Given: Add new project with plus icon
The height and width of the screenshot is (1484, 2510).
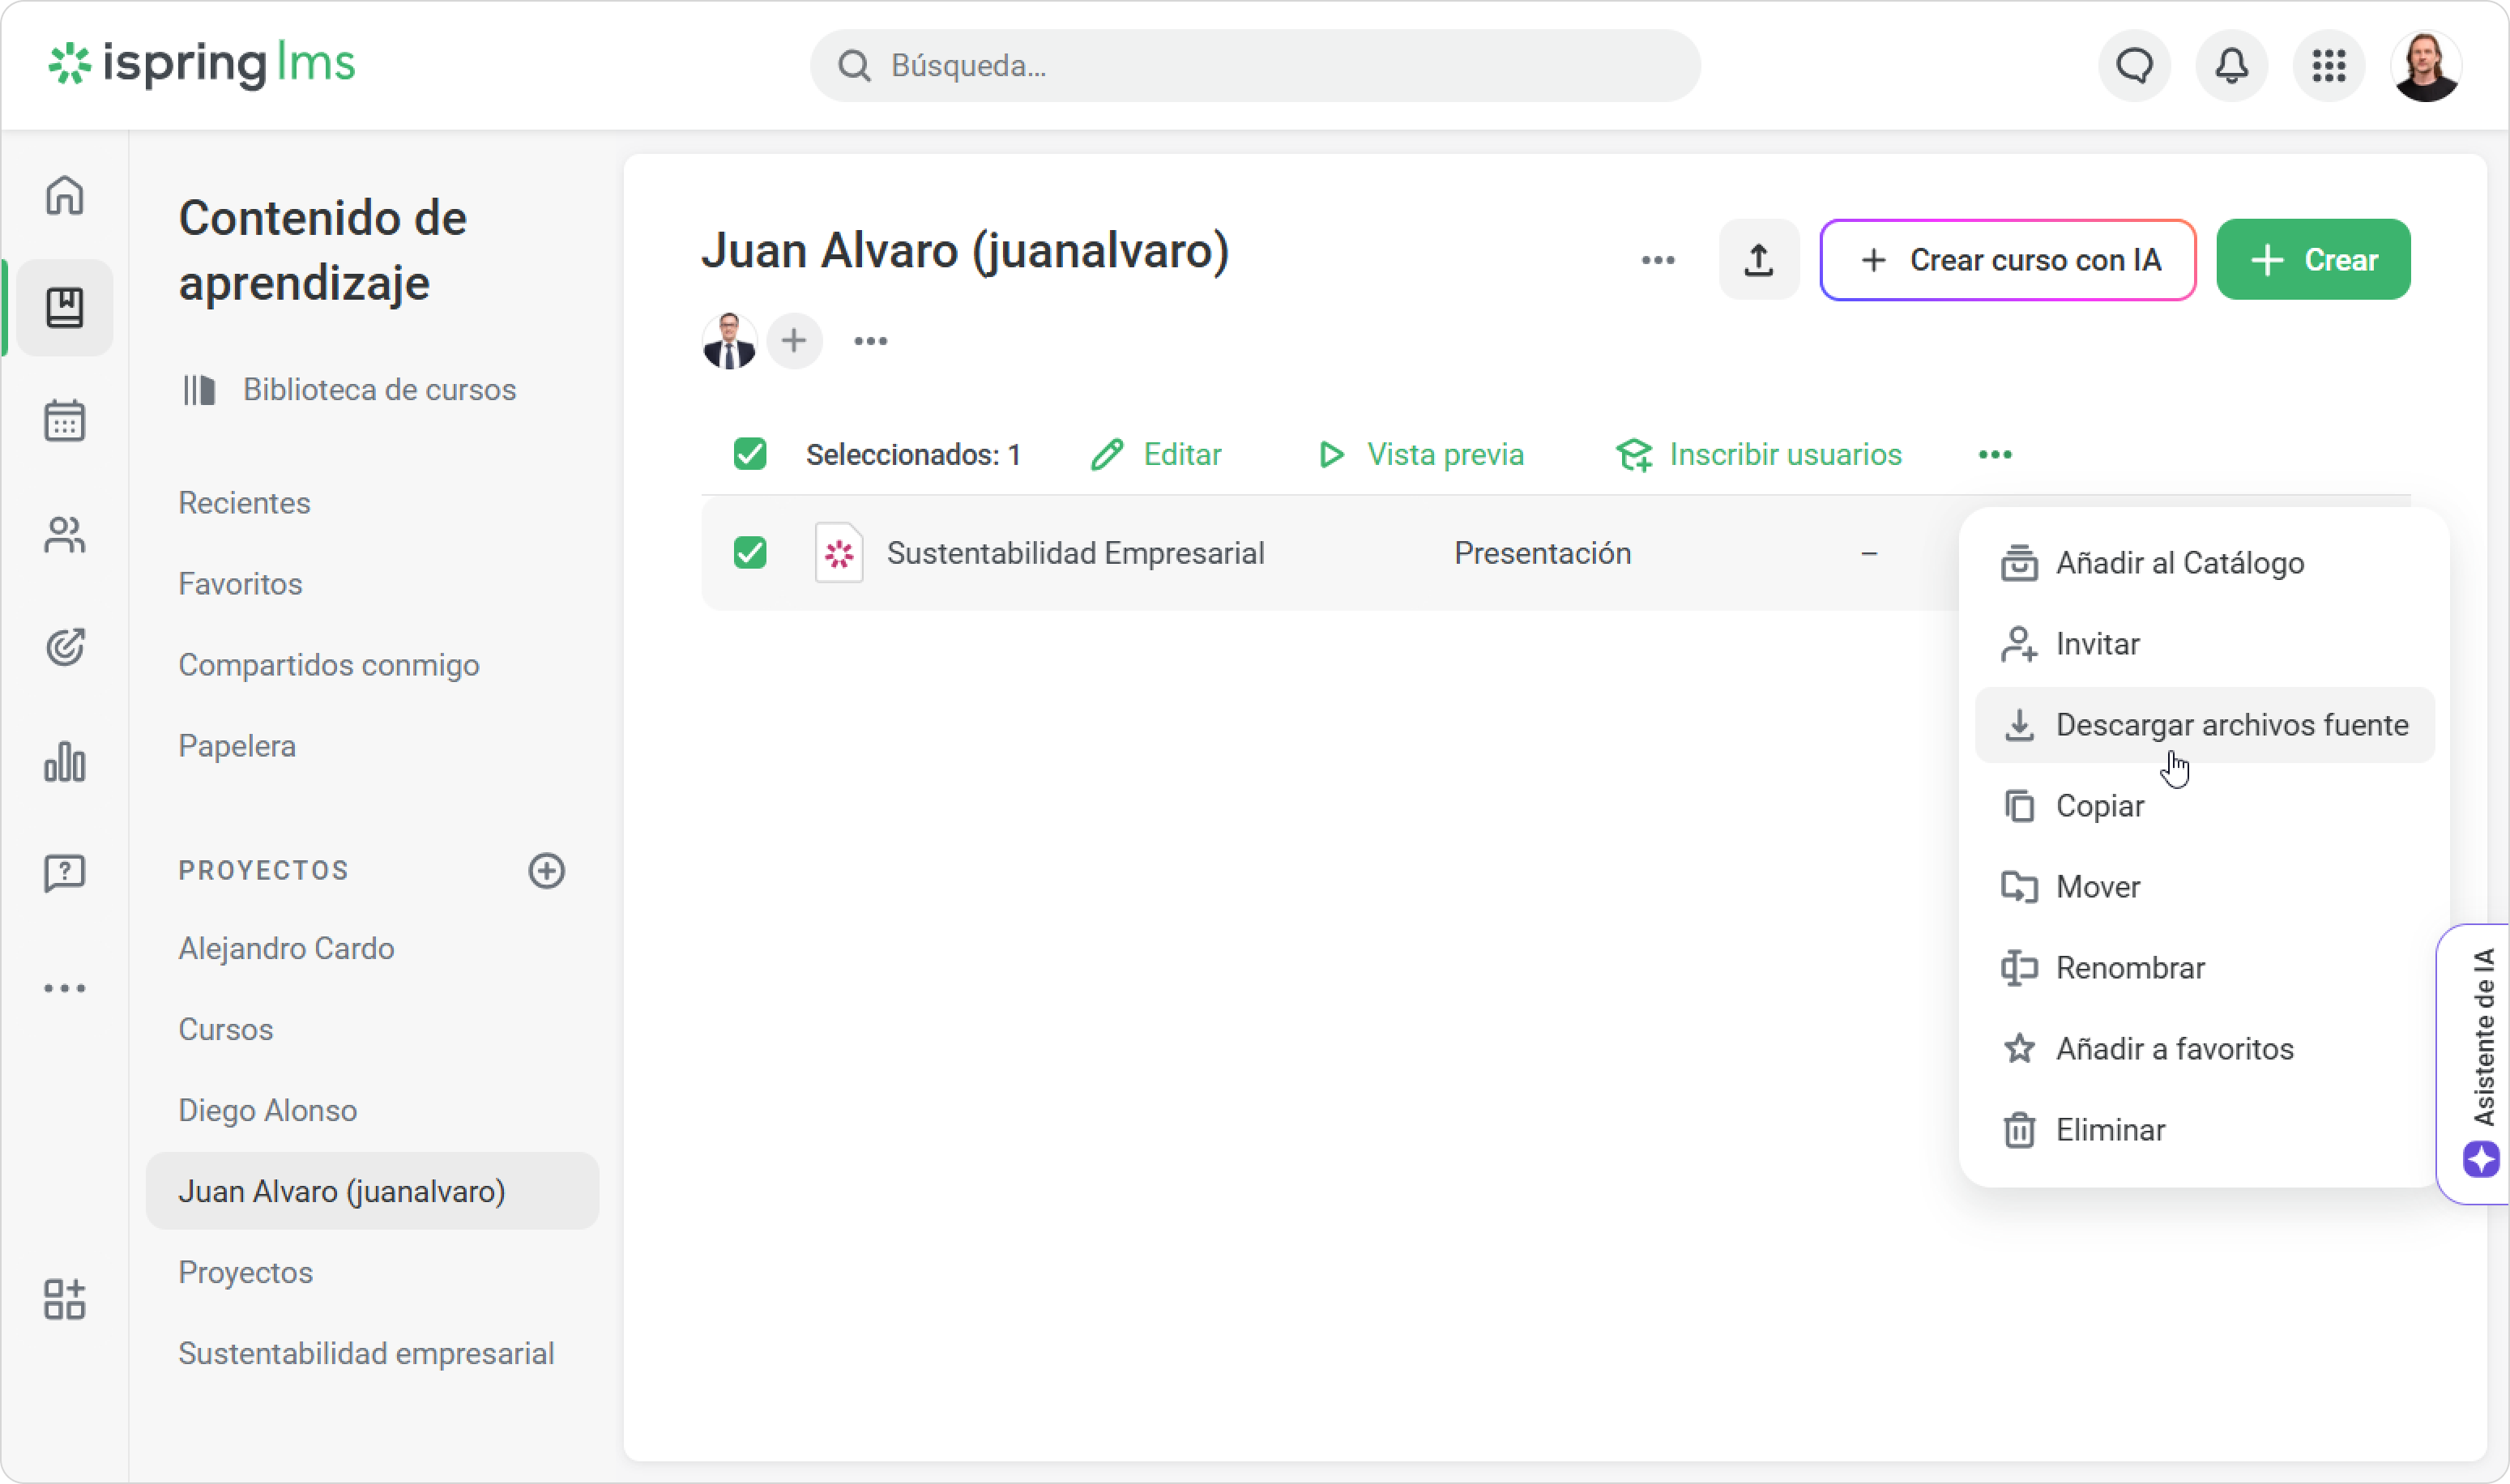Looking at the screenshot, I should point(546,870).
